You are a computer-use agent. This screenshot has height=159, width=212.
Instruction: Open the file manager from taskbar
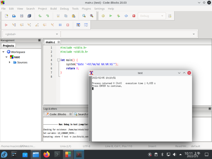[x=36, y=154]
